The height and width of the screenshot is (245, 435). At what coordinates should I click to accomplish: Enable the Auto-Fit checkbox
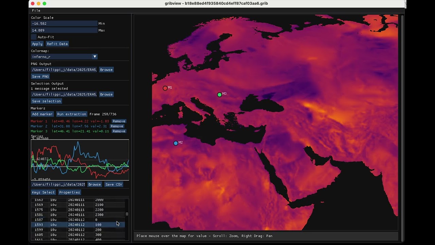tap(34, 37)
